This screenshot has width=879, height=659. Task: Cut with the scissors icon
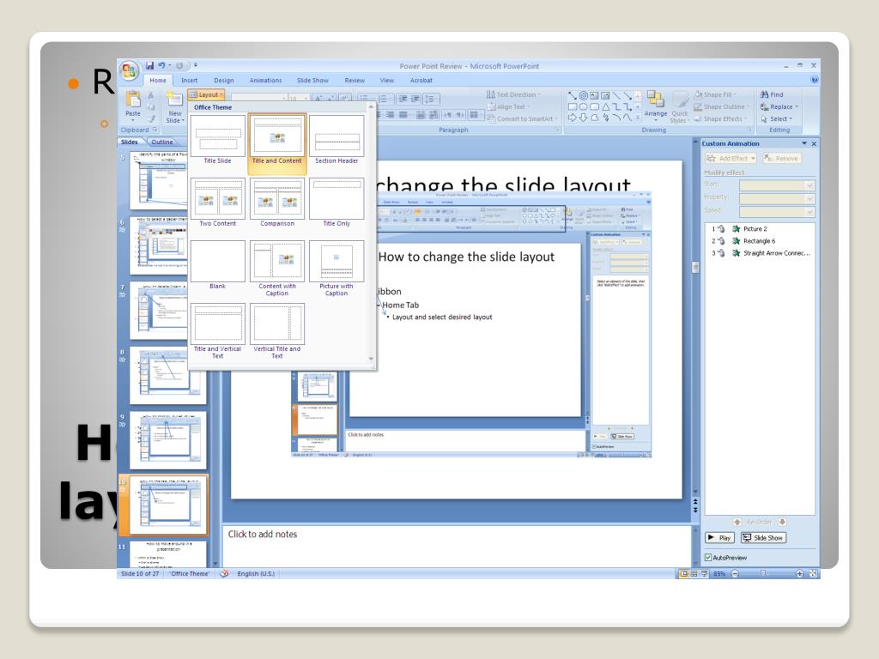[151, 94]
